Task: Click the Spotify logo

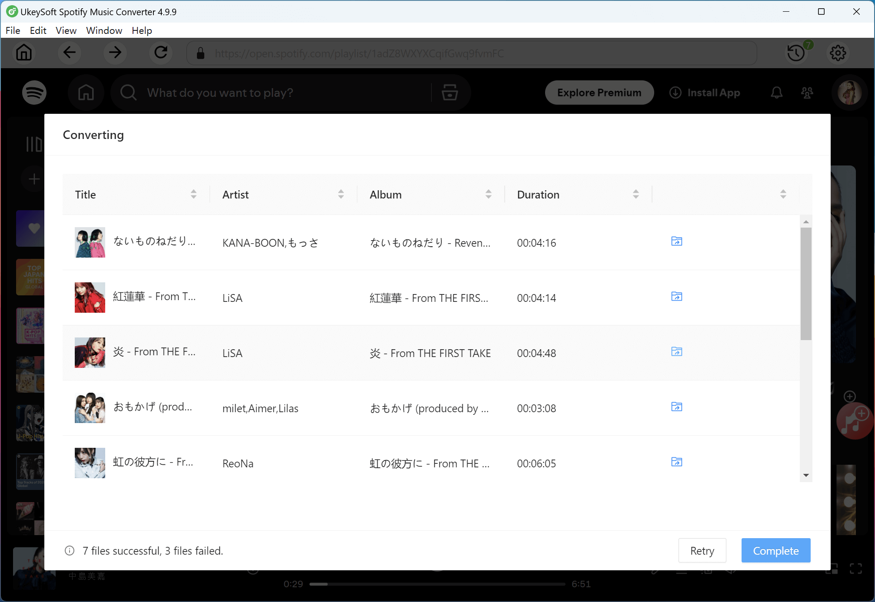Action: pyautogui.click(x=34, y=93)
